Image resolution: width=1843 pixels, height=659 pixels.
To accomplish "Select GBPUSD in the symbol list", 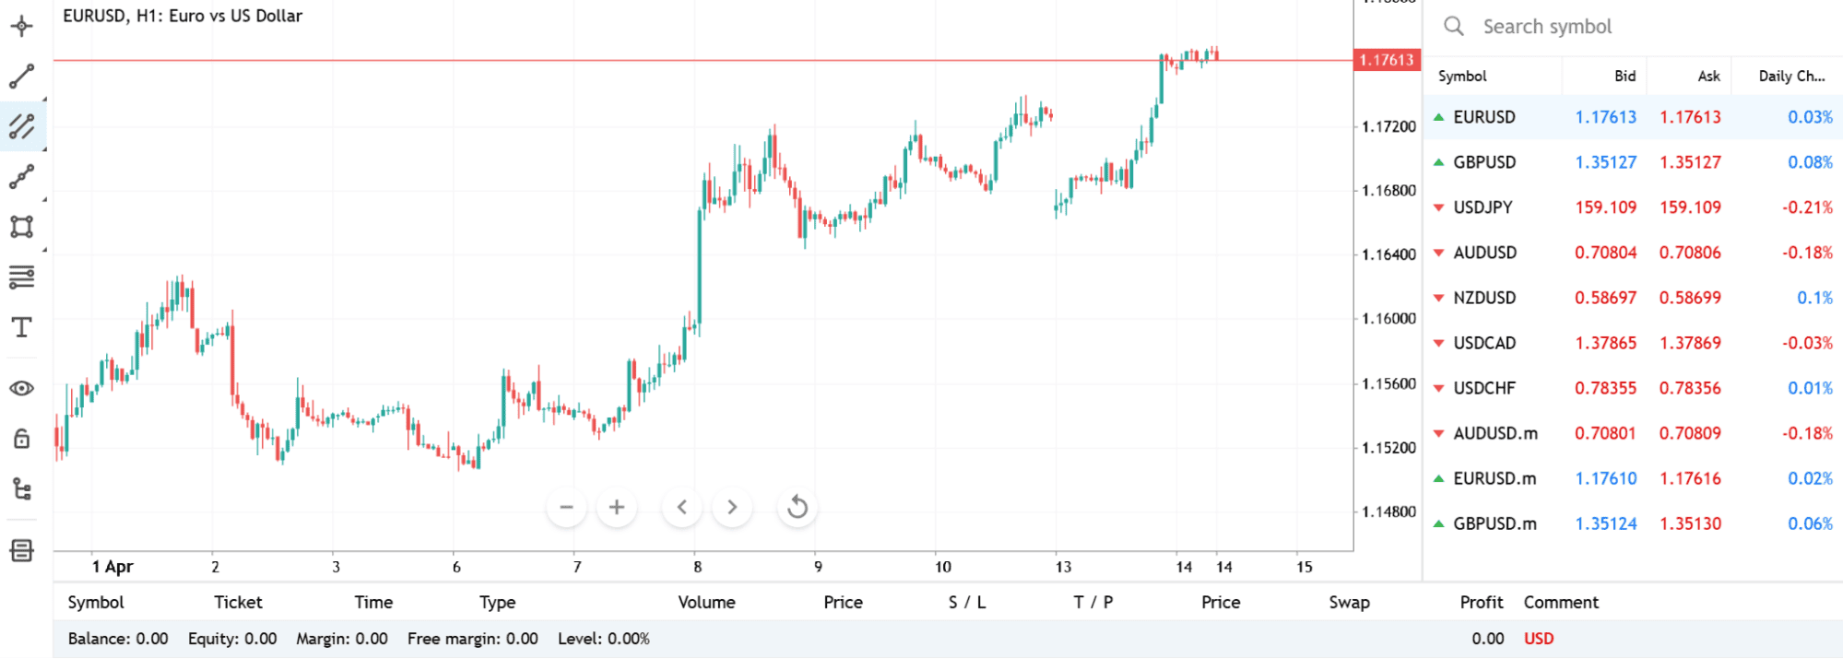I will click(x=1484, y=162).
